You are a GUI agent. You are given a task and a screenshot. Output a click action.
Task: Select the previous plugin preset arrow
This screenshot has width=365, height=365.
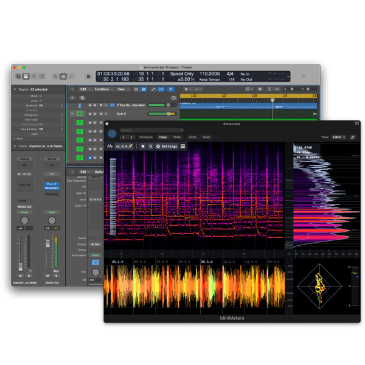(123, 137)
